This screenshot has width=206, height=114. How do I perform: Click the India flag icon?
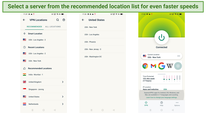(x=25, y=75)
